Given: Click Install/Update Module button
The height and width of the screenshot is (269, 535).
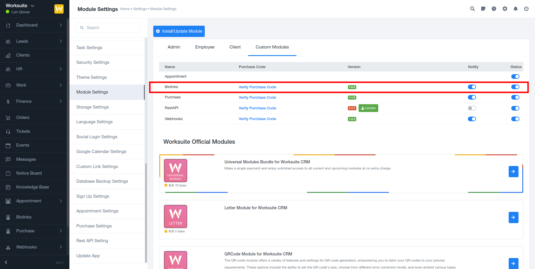Looking at the screenshot, I should pyautogui.click(x=179, y=31).
